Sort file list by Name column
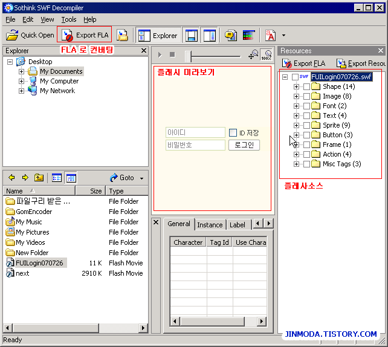Viewport: 388px width, 347px height. [x=39, y=191]
